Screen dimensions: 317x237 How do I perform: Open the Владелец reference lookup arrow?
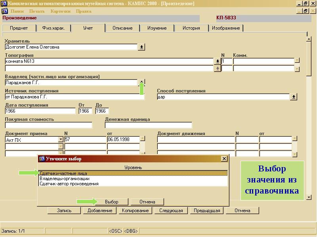click(x=141, y=82)
